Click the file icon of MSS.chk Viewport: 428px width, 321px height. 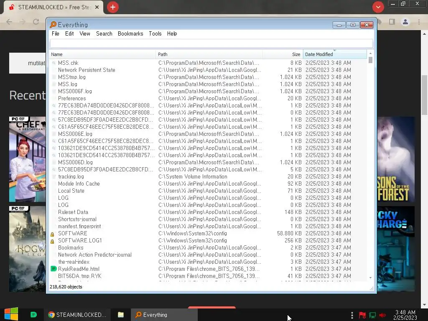tap(54, 63)
